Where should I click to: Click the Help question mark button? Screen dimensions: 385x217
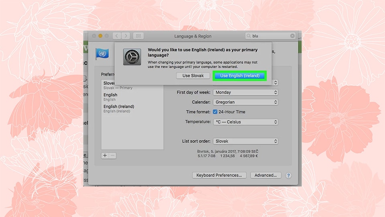point(288,176)
